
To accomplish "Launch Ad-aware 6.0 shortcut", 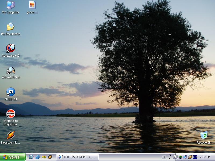I will tap(10, 49).
